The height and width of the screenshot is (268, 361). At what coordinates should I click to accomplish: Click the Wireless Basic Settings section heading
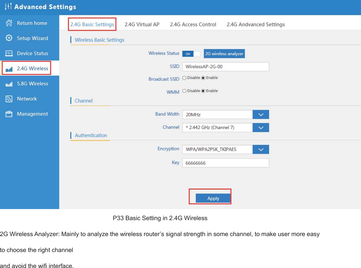click(x=99, y=40)
